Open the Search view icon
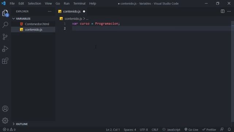 click(5, 25)
